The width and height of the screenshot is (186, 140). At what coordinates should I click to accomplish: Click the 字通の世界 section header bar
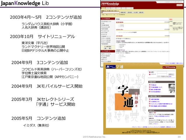click(x=162, y=82)
